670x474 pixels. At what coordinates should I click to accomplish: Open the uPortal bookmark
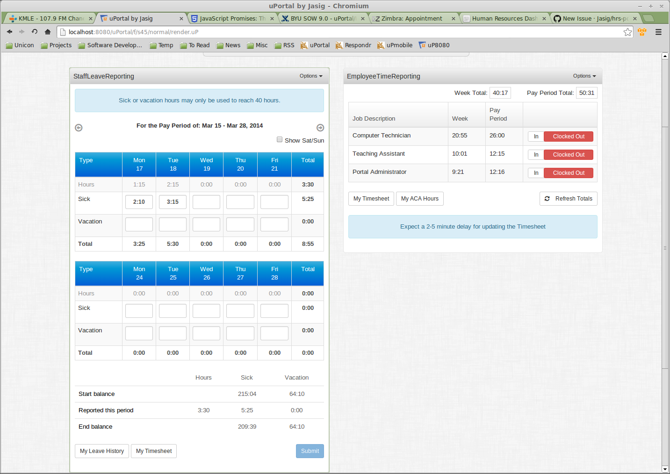coord(315,45)
